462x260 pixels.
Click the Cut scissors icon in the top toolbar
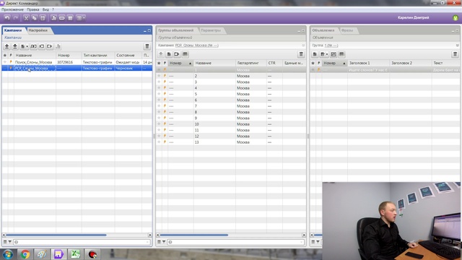[x=26, y=18]
